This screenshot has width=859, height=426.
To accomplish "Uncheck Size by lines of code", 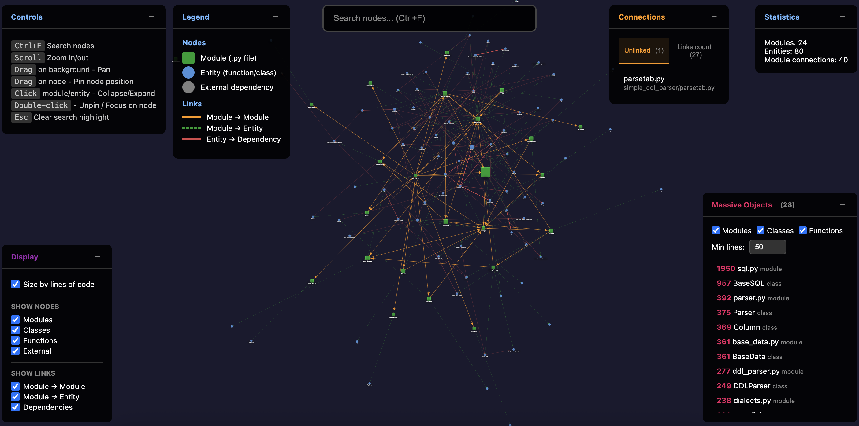I will pos(15,284).
